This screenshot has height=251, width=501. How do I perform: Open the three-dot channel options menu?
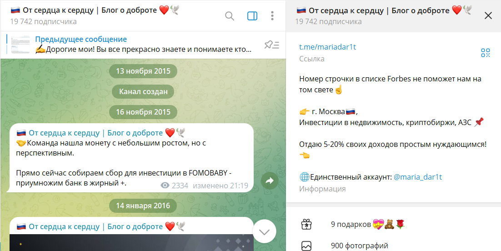pos(272,15)
